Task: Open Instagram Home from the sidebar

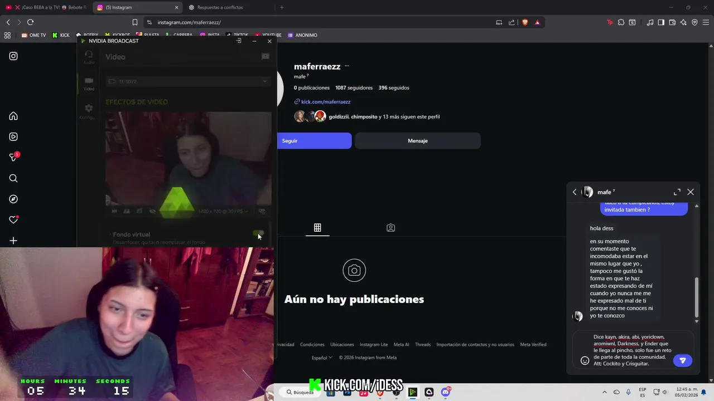Action: (x=13, y=116)
